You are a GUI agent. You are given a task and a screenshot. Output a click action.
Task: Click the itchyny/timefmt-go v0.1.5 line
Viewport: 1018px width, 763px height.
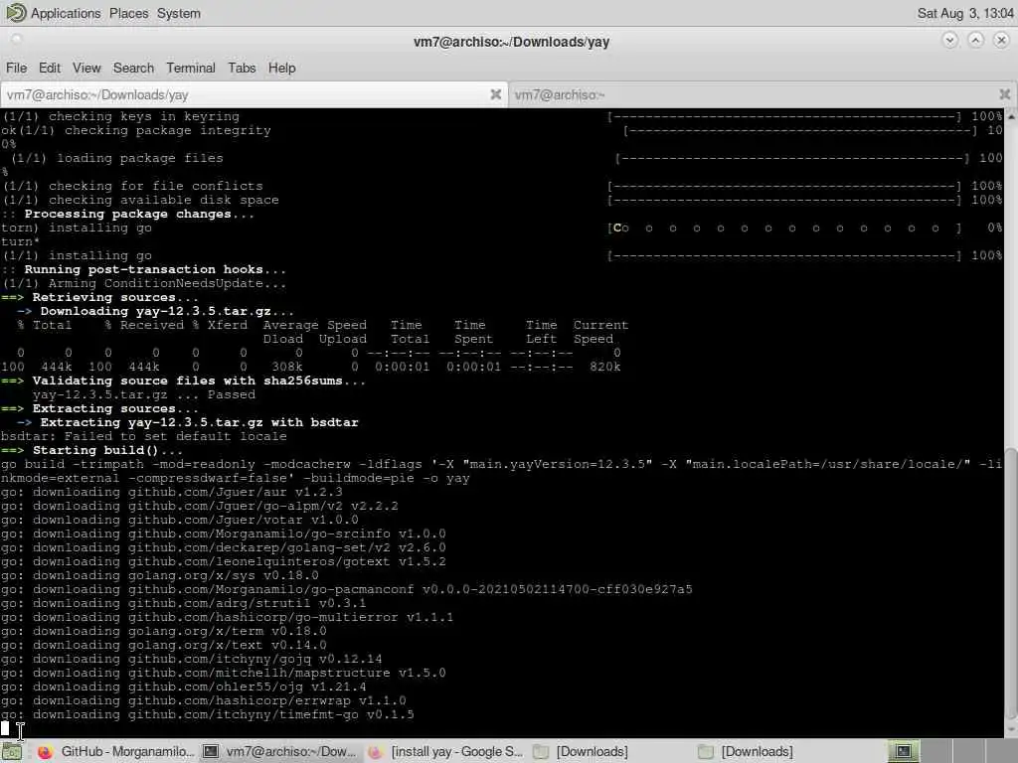pyautogui.click(x=207, y=714)
